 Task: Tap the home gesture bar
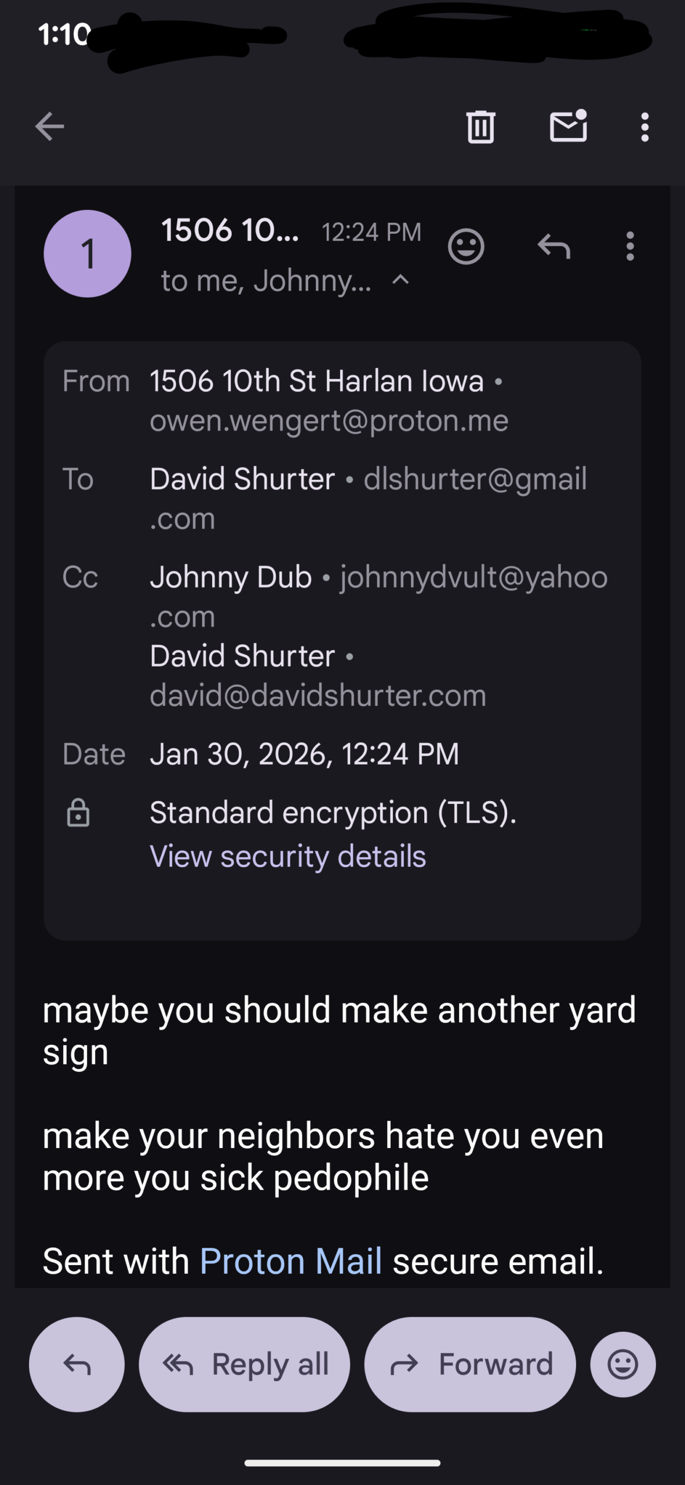343,1463
